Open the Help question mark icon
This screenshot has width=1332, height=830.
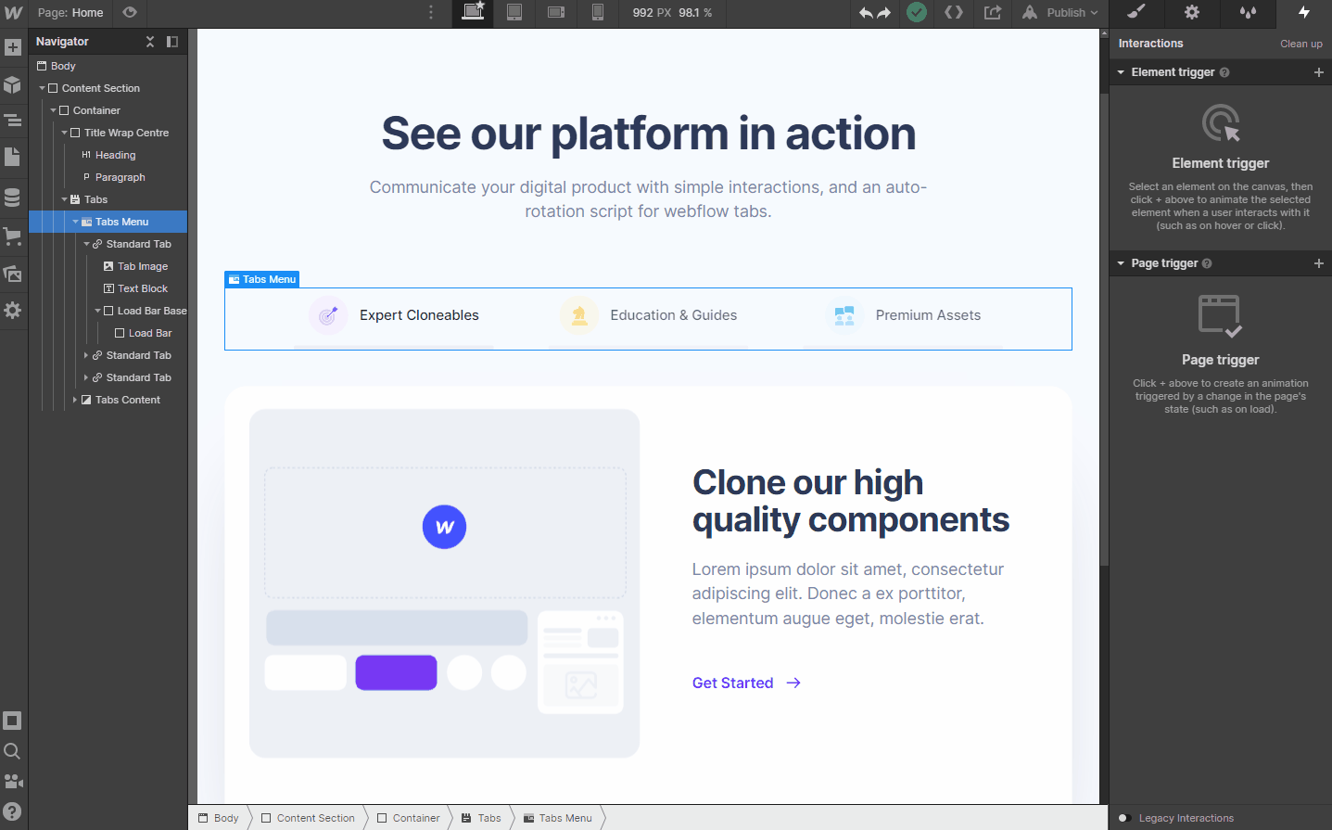[x=13, y=811]
